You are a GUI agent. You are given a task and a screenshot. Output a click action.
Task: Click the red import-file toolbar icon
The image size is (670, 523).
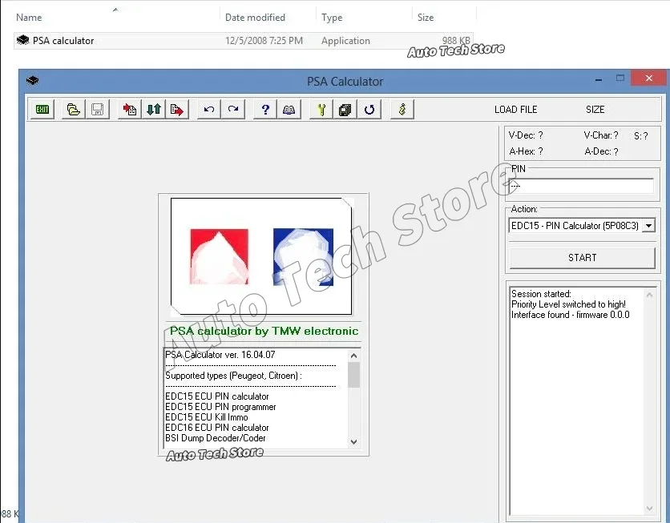click(x=130, y=109)
